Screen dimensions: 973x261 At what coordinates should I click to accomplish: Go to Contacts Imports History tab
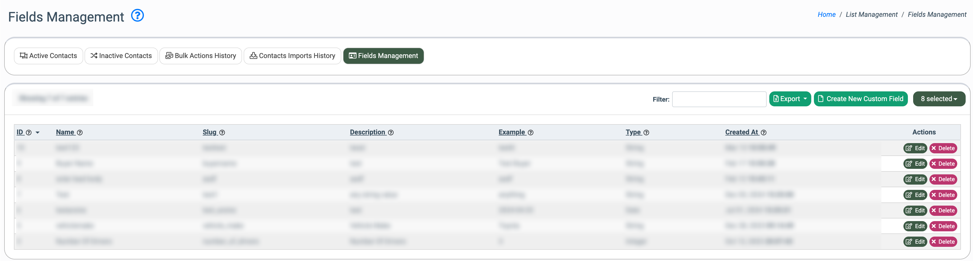tap(292, 56)
